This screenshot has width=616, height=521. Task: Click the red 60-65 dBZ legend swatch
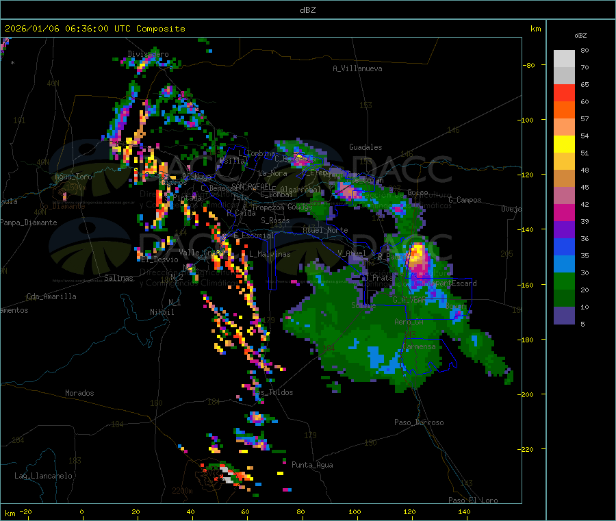(x=564, y=93)
